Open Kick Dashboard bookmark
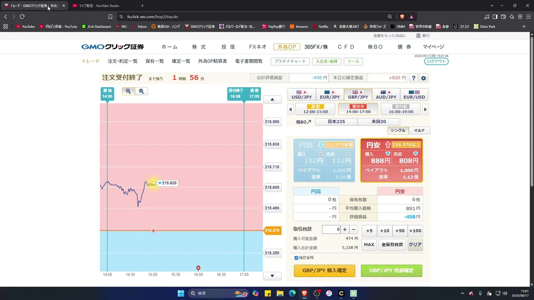The height and width of the screenshot is (300, 534). pos(96,26)
